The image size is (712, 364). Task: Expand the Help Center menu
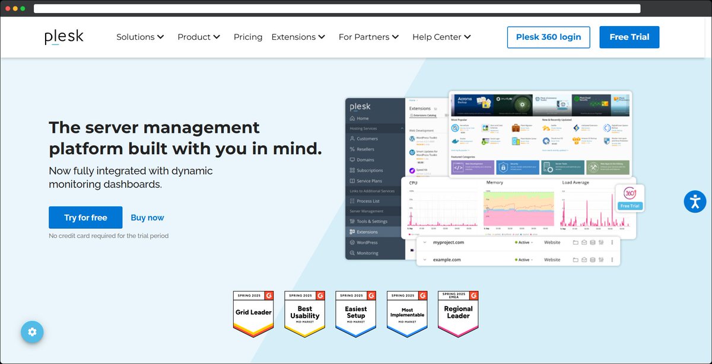click(442, 37)
